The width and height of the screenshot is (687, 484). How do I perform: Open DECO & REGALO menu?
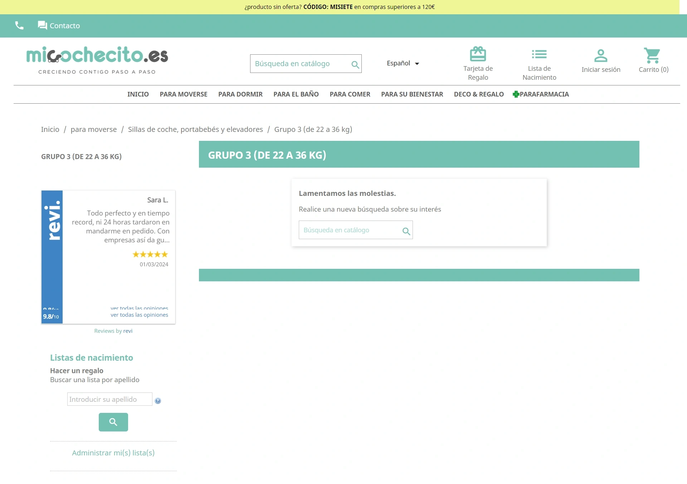pos(479,94)
